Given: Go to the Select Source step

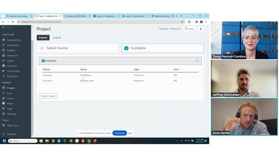Looking at the screenshot, I should (78, 48).
